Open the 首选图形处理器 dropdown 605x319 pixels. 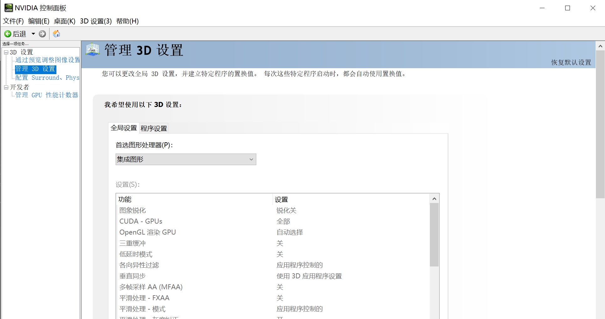tap(186, 159)
